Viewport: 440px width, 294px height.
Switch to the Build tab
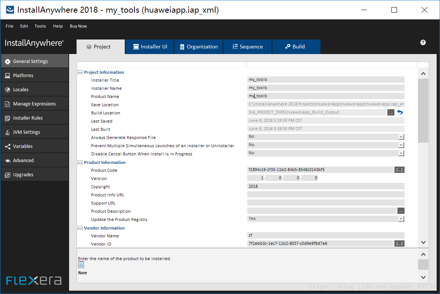pos(296,47)
